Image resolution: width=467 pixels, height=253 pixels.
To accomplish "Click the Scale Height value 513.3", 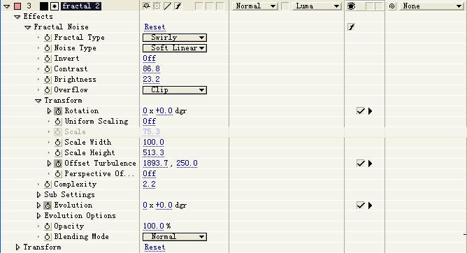I will coord(153,152).
